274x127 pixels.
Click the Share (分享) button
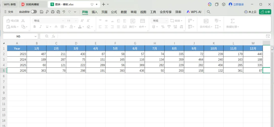(265, 12)
